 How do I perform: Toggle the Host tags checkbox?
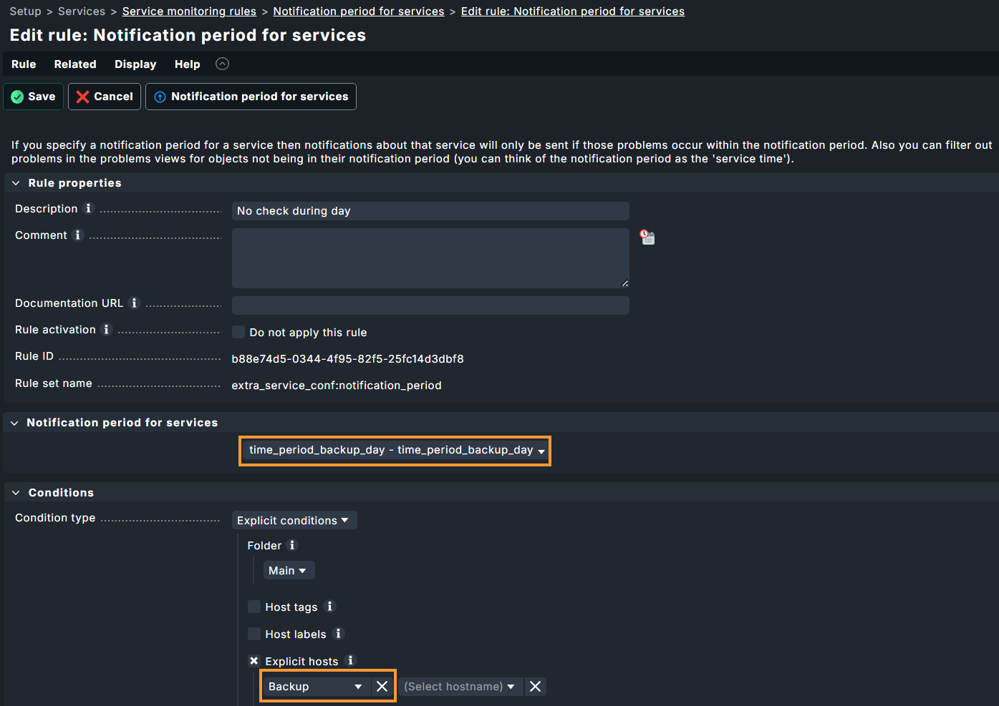tap(254, 607)
